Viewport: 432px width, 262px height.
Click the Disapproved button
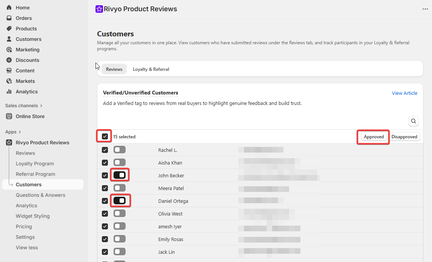(x=404, y=137)
